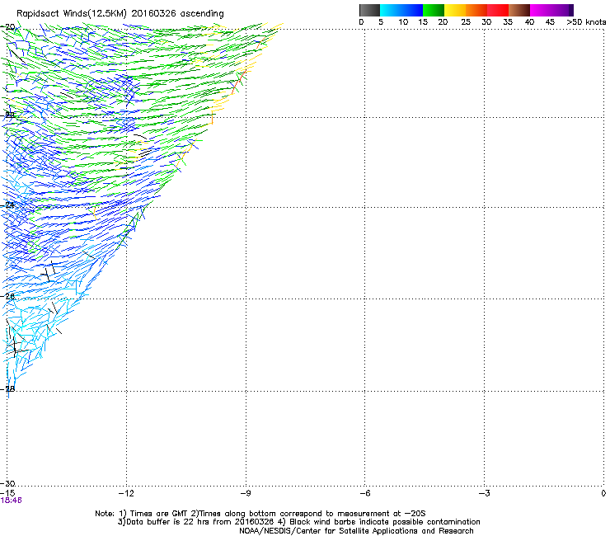This screenshot has width=610, height=536.
Task: Click the '-24' latitude axis label
Action: [x=7, y=205]
